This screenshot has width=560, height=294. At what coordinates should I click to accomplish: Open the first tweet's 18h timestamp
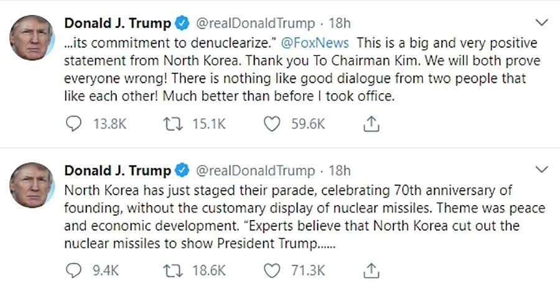pyautogui.click(x=339, y=24)
